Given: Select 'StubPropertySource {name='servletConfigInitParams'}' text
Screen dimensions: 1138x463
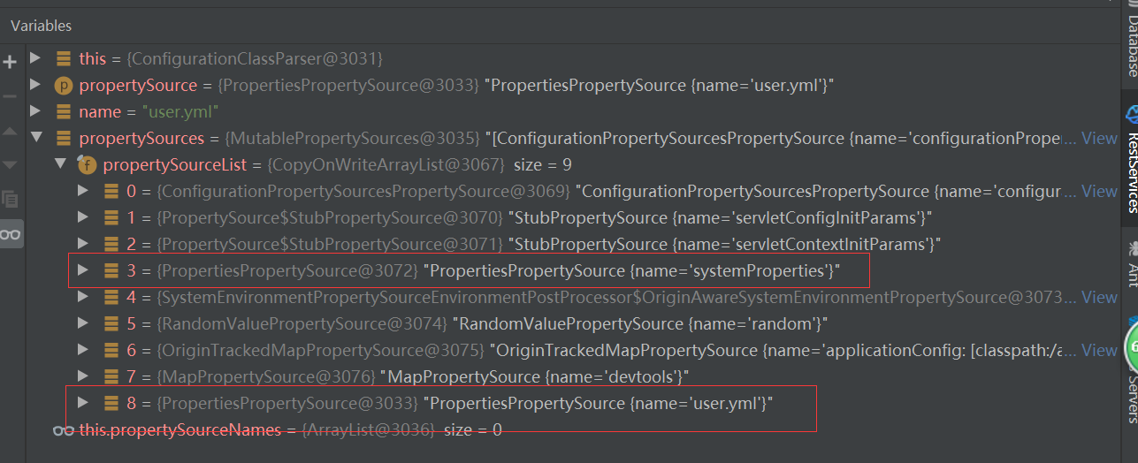Looking at the screenshot, I should [721, 217].
